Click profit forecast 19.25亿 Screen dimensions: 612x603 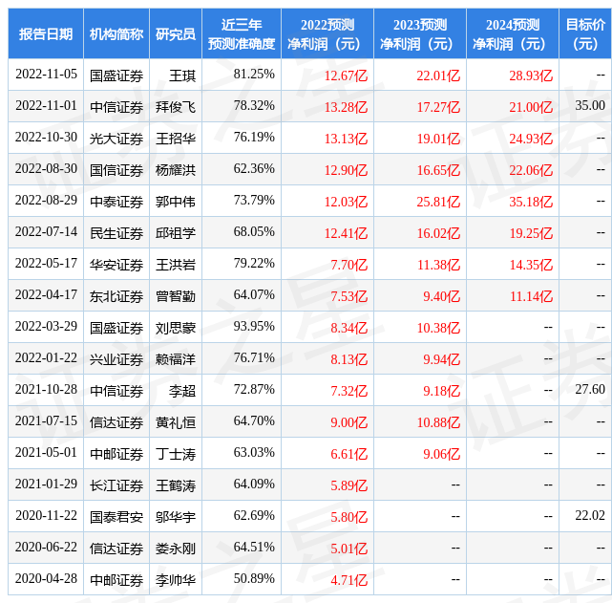[531, 233]
